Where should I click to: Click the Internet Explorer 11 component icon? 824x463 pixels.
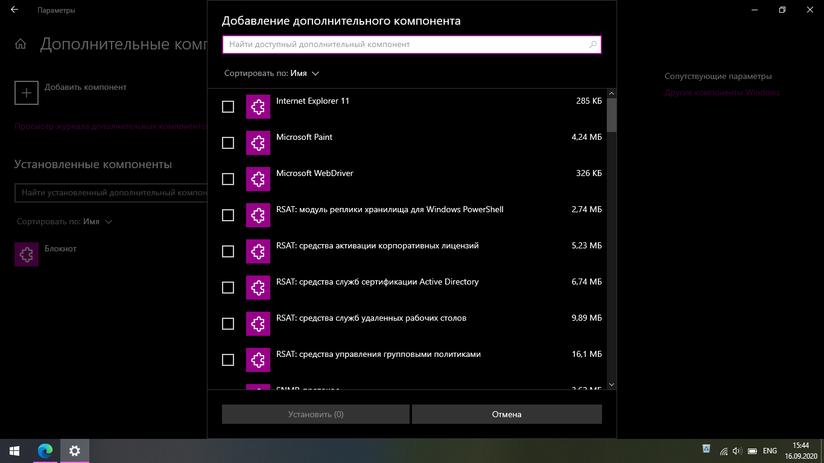[x=258, y=107]
